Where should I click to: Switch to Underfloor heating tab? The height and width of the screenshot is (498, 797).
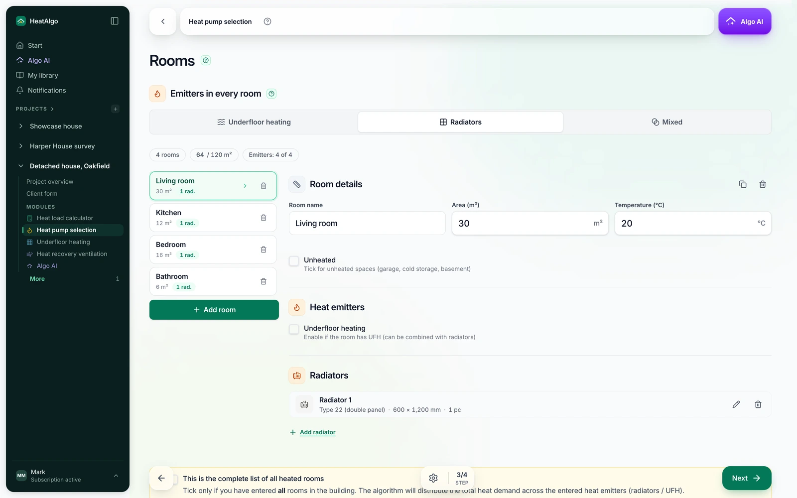[254, 122]
